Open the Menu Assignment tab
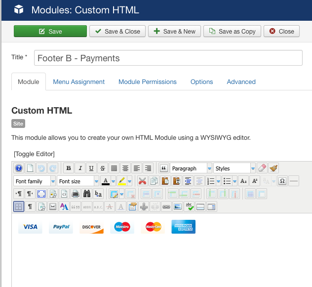 tap(78, 82)
